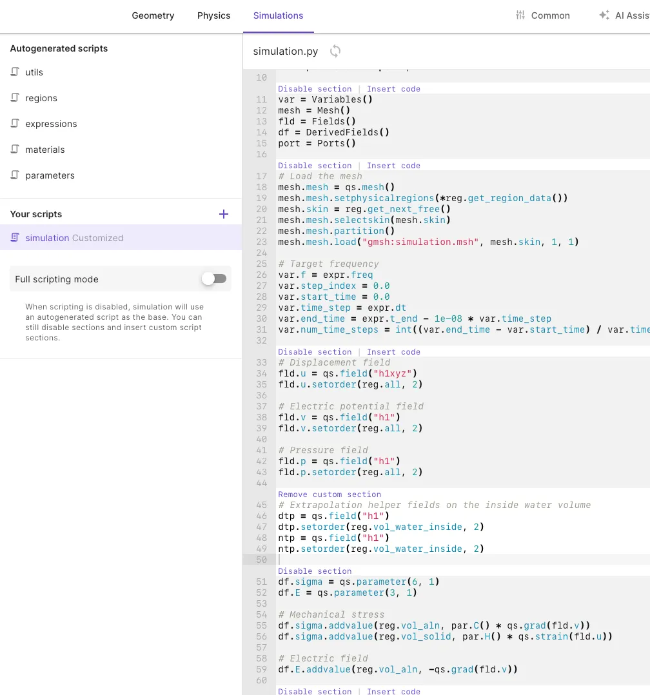This screenshot has height=695, width=650.
Task: Click line number 23 in gutter
Action: pyautogui.click(x=262, y=242)
